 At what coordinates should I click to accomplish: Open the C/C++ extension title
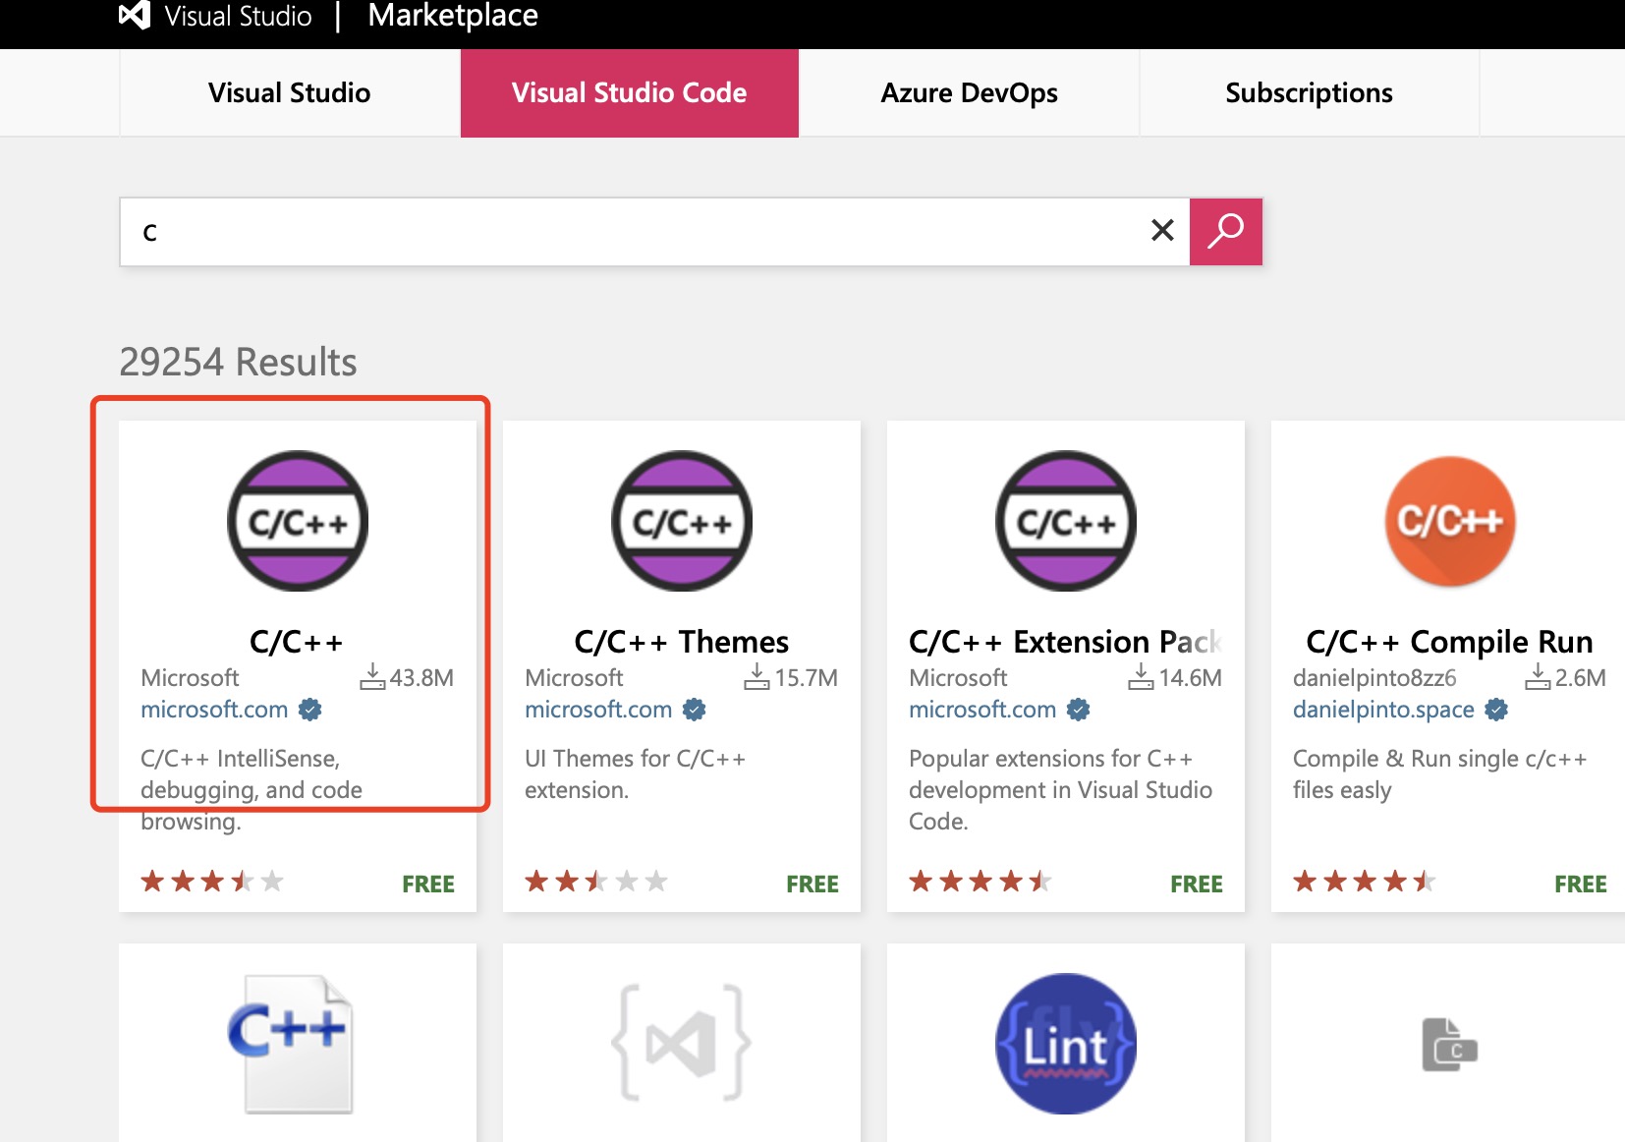point(297,642)
